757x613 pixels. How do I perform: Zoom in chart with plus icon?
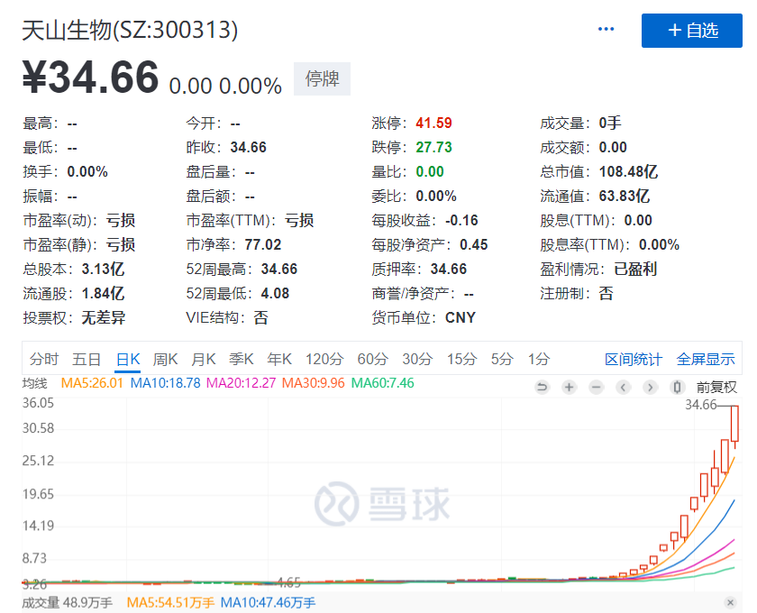pyautogui.click(x=570, y=388)
